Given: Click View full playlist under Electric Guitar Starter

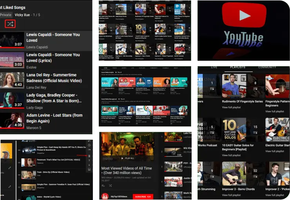Looking at the screenshot, I should [275, 151].
